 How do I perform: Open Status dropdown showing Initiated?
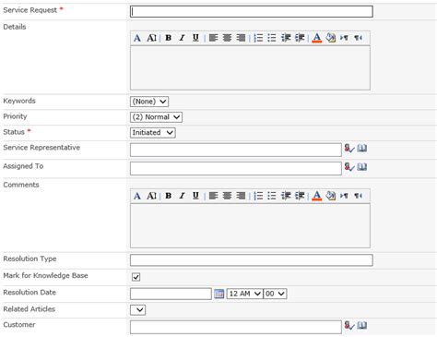pos(153,133)
